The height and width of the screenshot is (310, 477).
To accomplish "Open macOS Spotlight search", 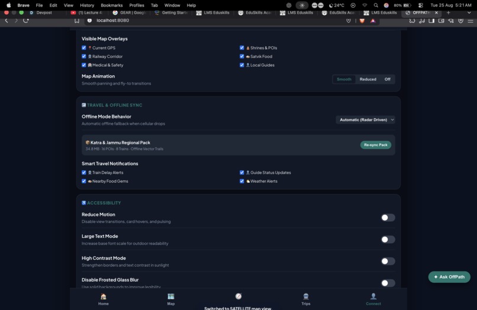I will (376, 5).
